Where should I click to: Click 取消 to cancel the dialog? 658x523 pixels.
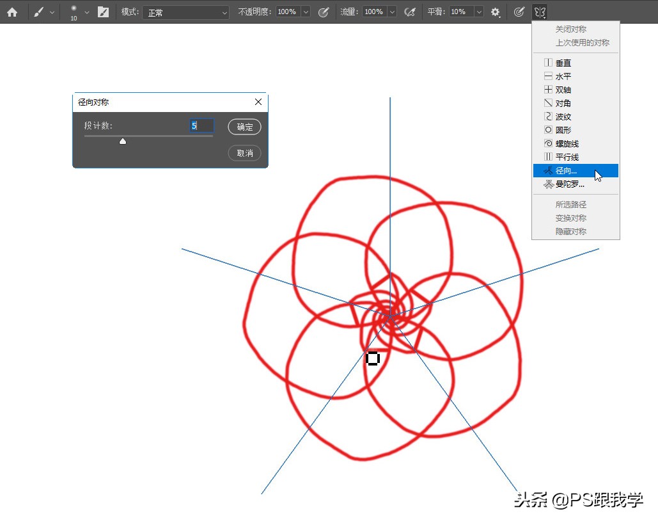coord(244,153)
